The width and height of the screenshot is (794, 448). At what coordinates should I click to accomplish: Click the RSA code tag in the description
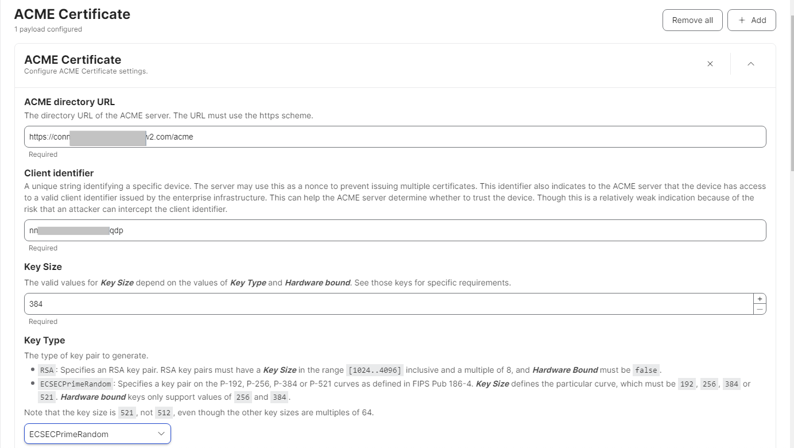pyautogui.click(x=47, y=370)
